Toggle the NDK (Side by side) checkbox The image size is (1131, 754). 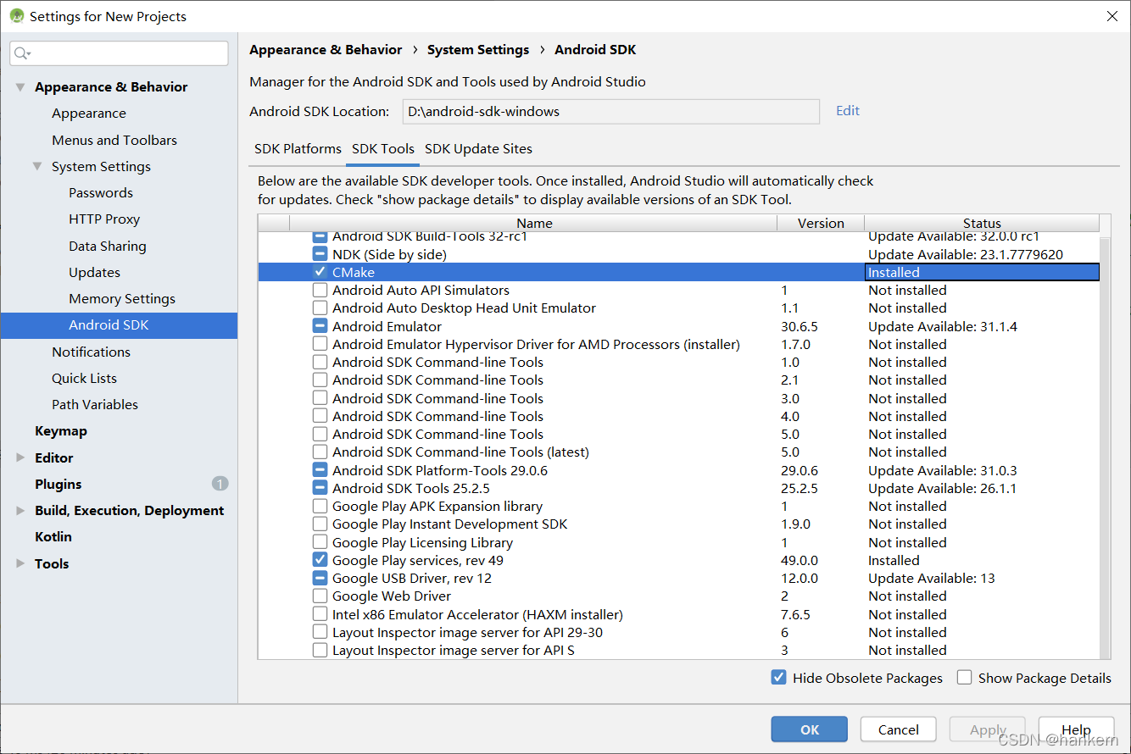[320, 254]
